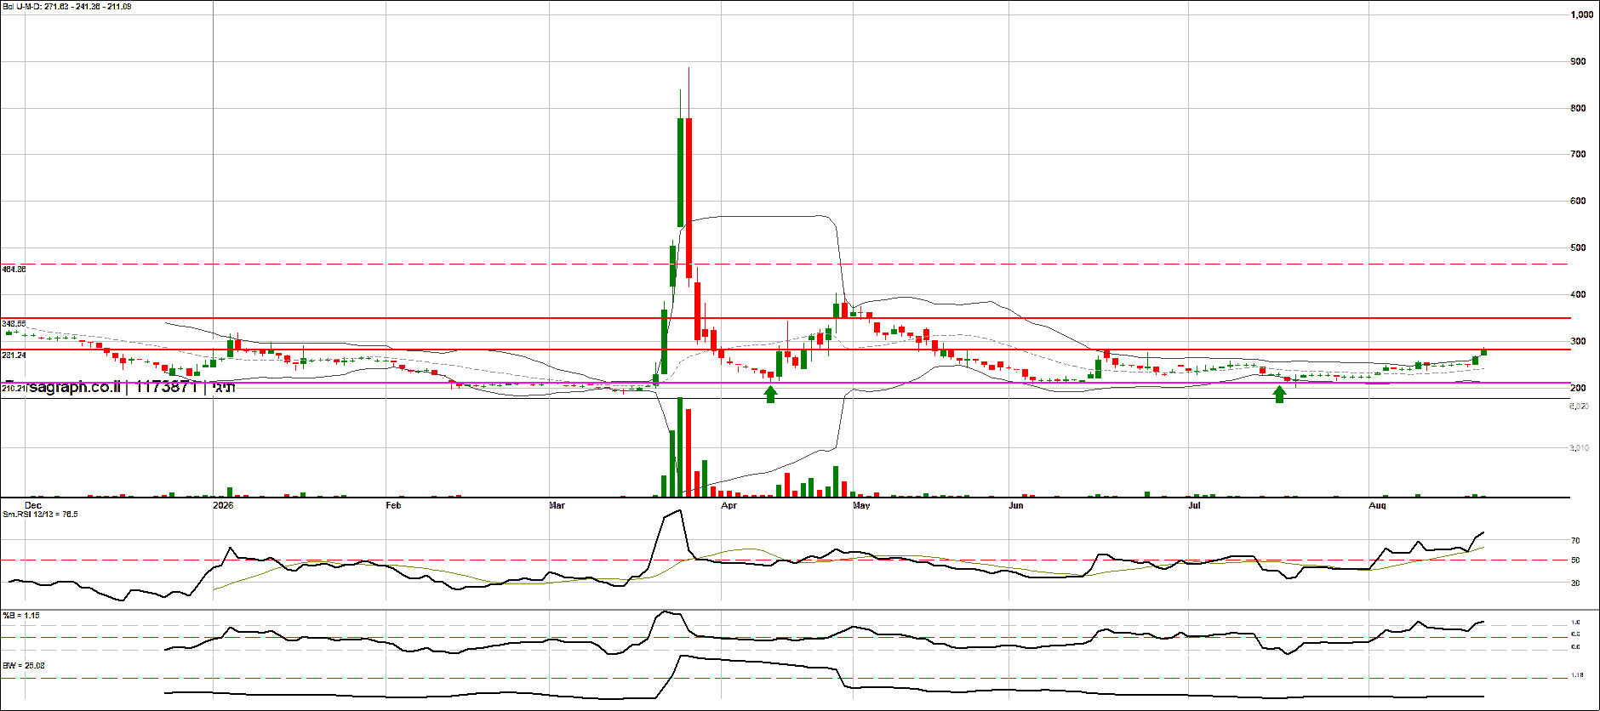Click the green up-arrow signal in July

tap(1279, 394)
